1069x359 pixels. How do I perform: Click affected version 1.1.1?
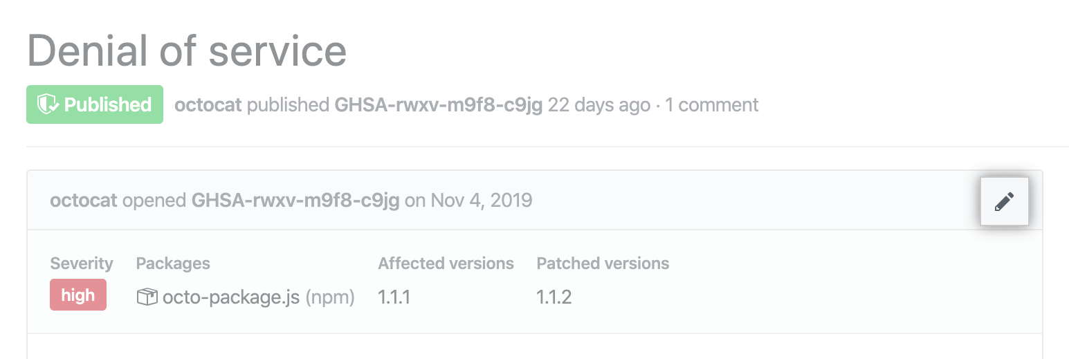point(394,297)
